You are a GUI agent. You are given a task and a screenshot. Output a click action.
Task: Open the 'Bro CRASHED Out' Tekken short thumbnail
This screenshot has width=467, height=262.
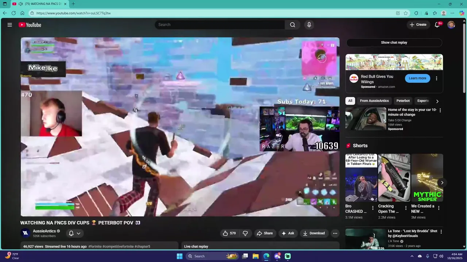coord(362,178)
